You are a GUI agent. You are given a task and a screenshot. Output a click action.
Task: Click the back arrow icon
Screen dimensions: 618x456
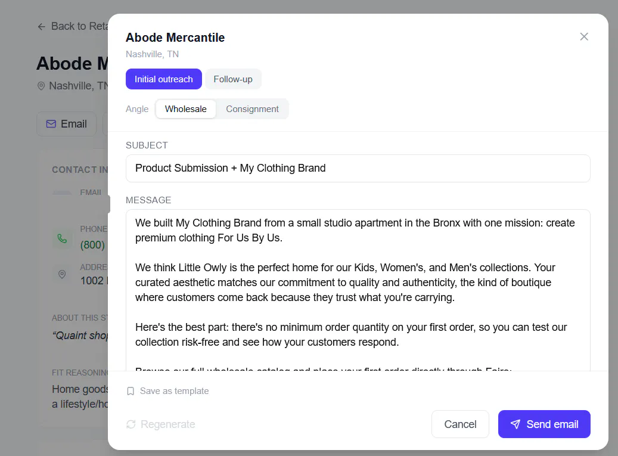pos(41,27)
